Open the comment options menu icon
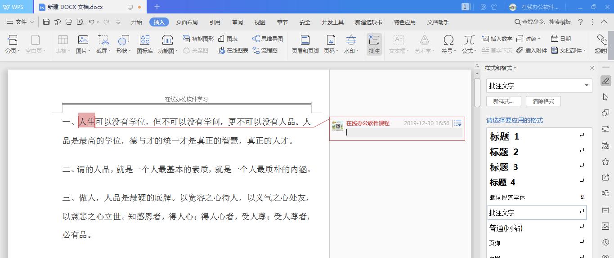 point(458,123)
